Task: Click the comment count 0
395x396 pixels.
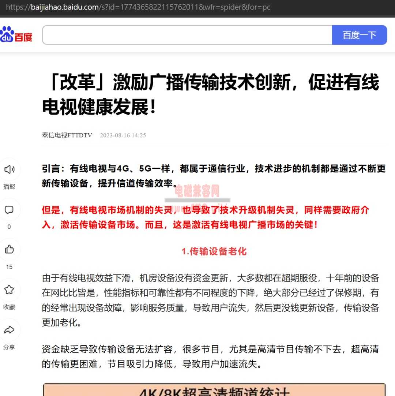Action: pos(9,227)
